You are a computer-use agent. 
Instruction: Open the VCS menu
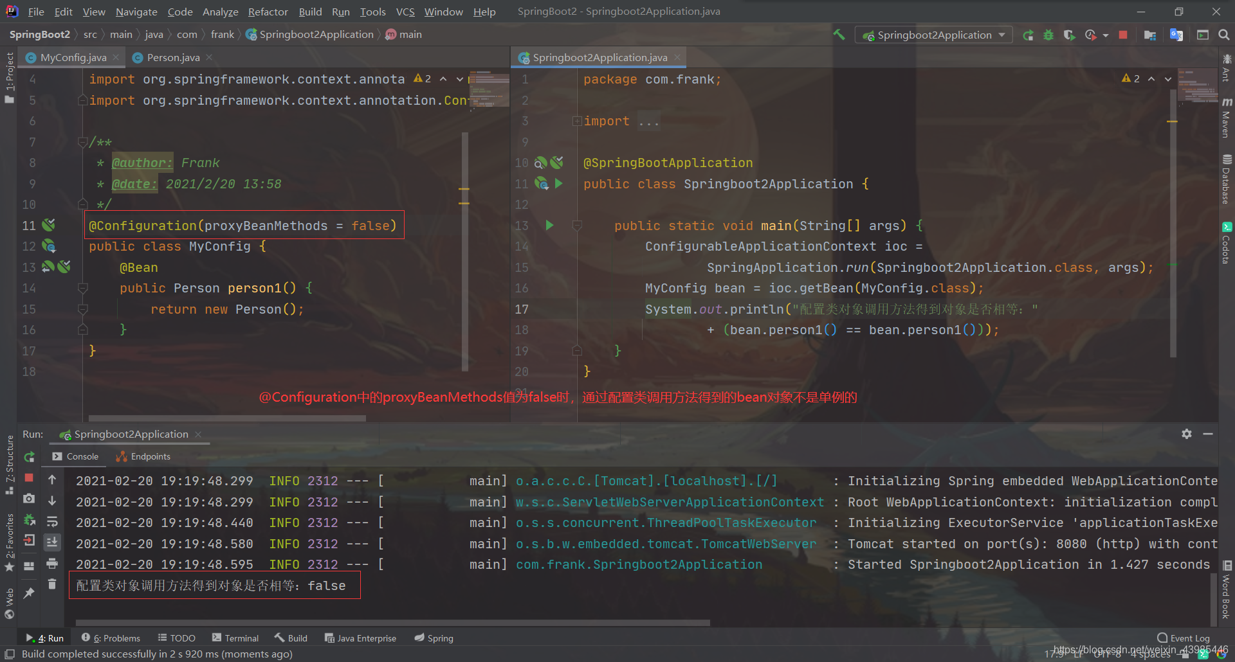(405, 12)
